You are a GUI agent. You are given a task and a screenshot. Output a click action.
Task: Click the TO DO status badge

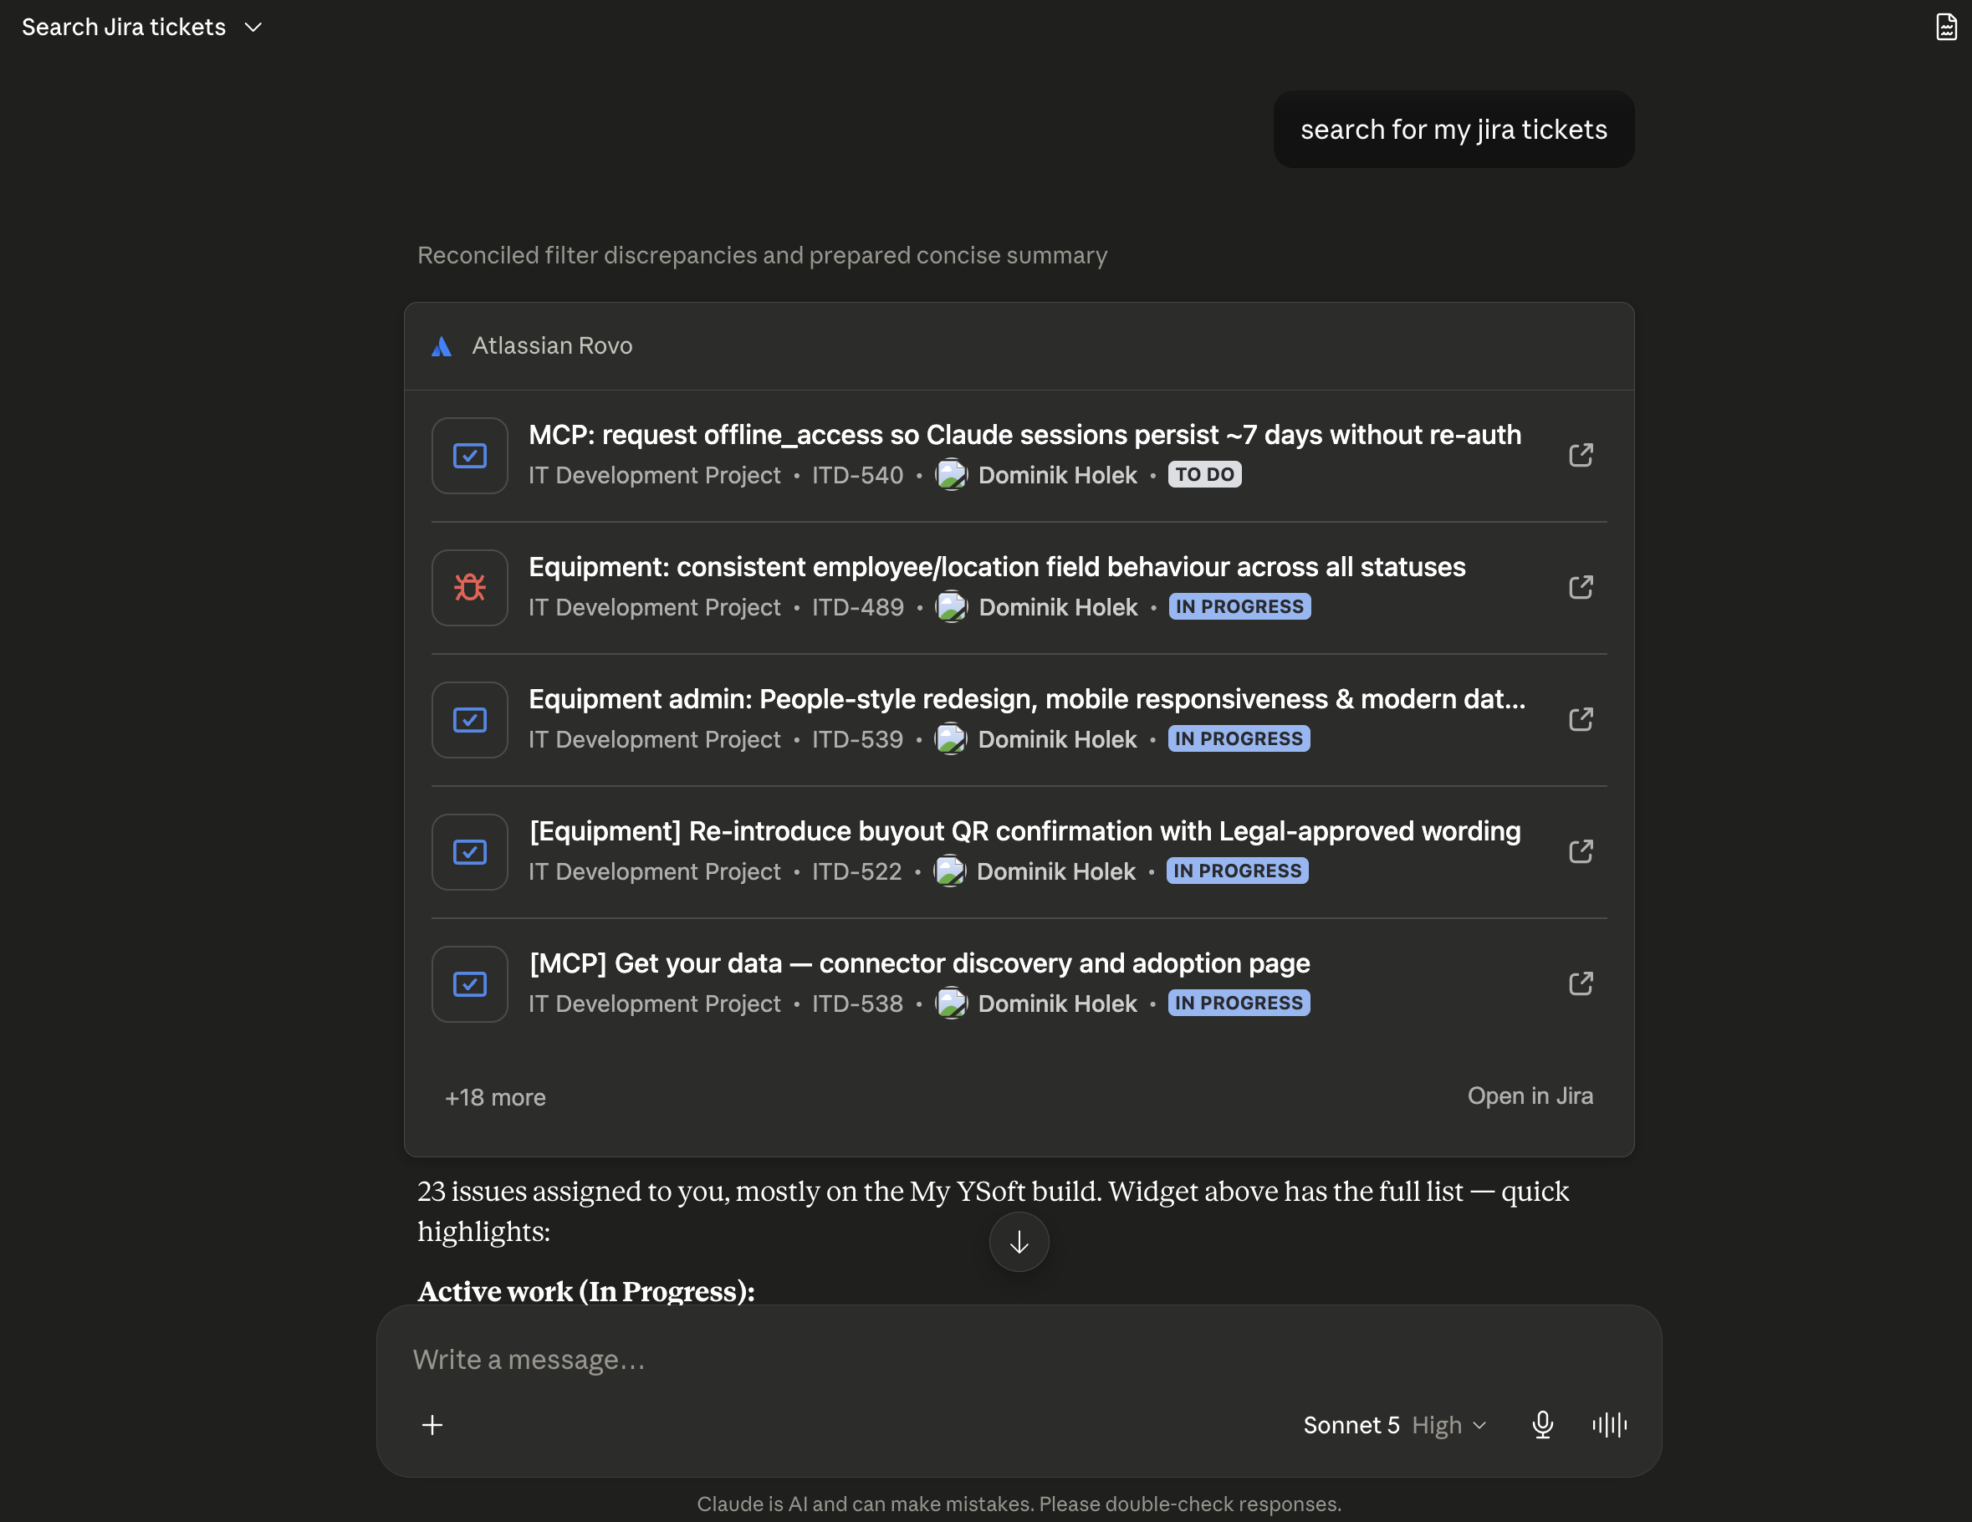click(1204, 475)
